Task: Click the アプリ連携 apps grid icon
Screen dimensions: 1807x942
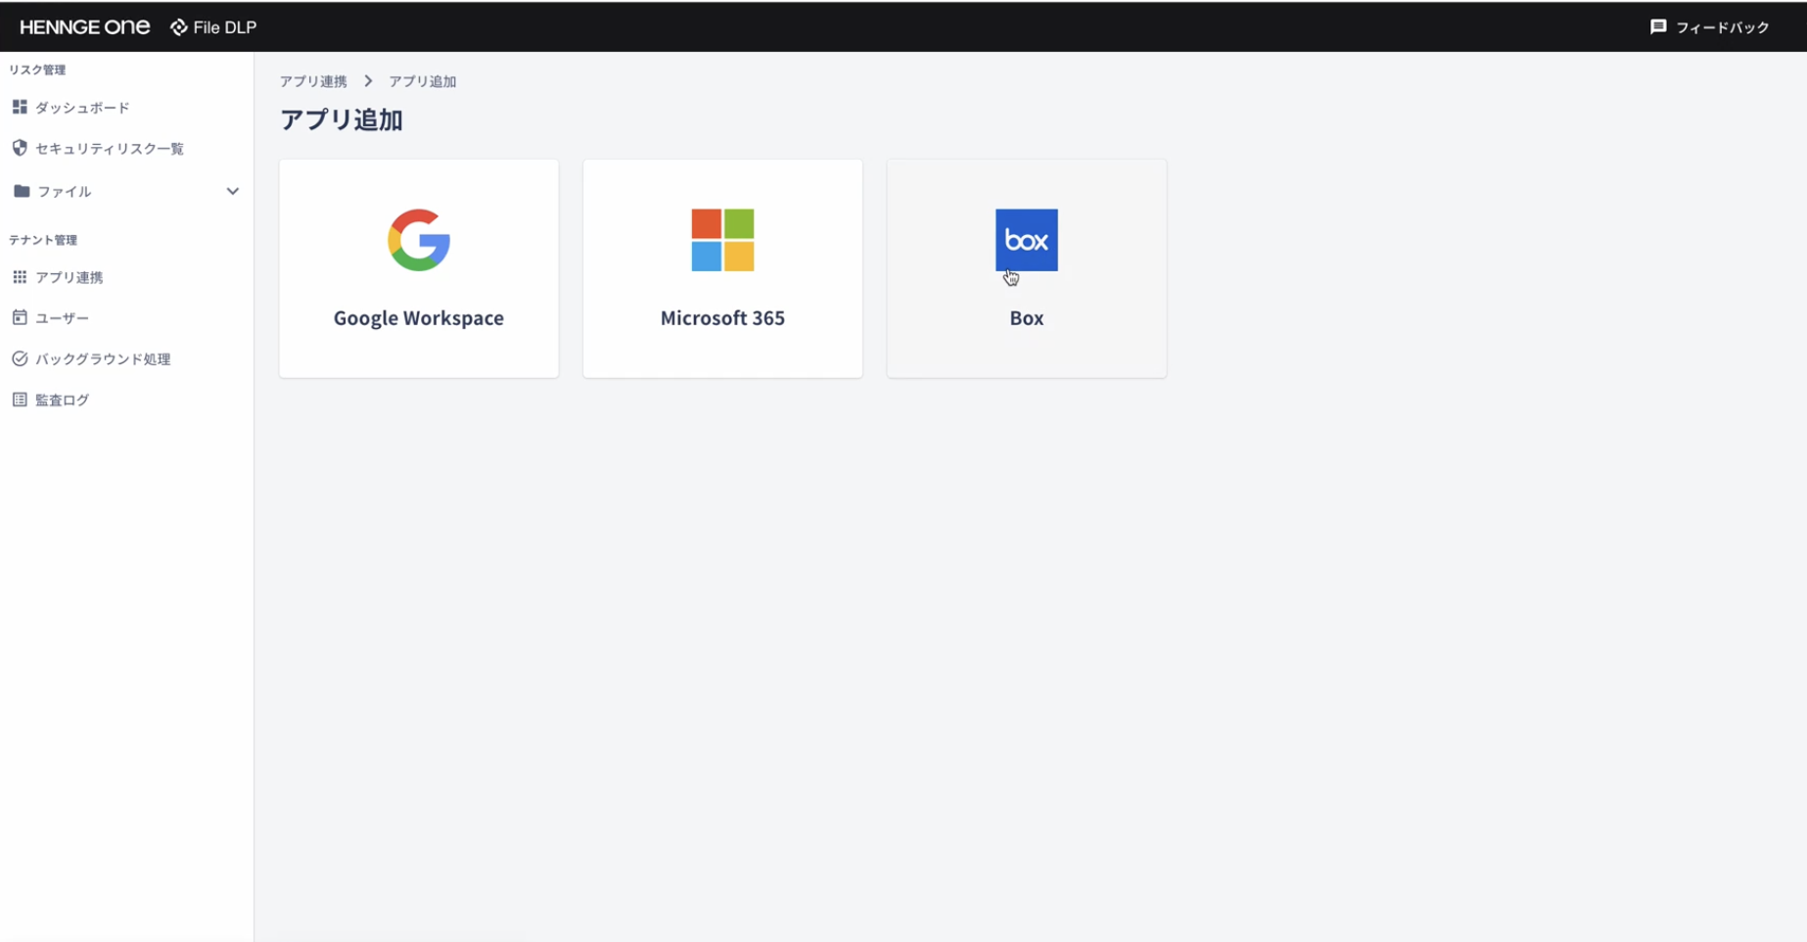Action: [x=20, y=277]
